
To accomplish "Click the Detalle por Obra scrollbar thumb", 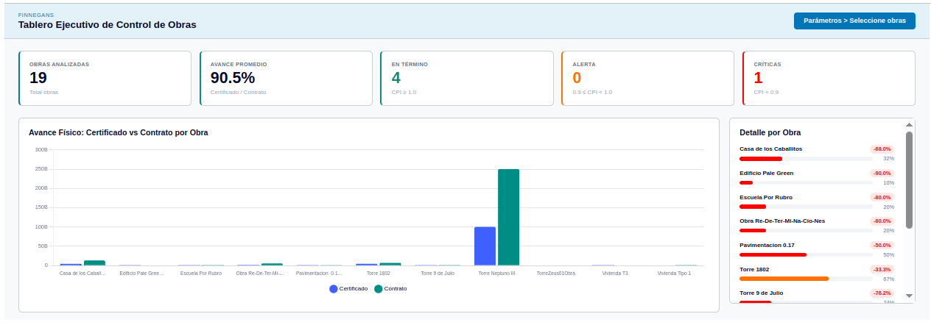I will click(909, 179).
